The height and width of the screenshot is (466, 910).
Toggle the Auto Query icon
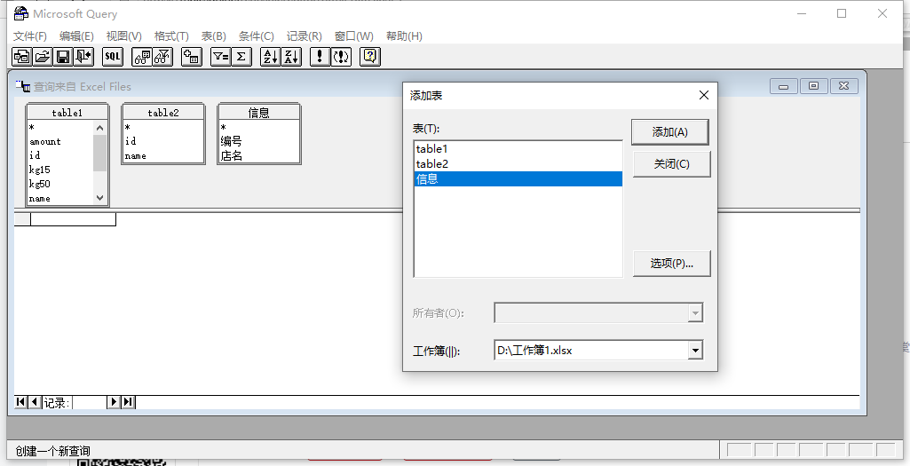(x=341, y=56)
